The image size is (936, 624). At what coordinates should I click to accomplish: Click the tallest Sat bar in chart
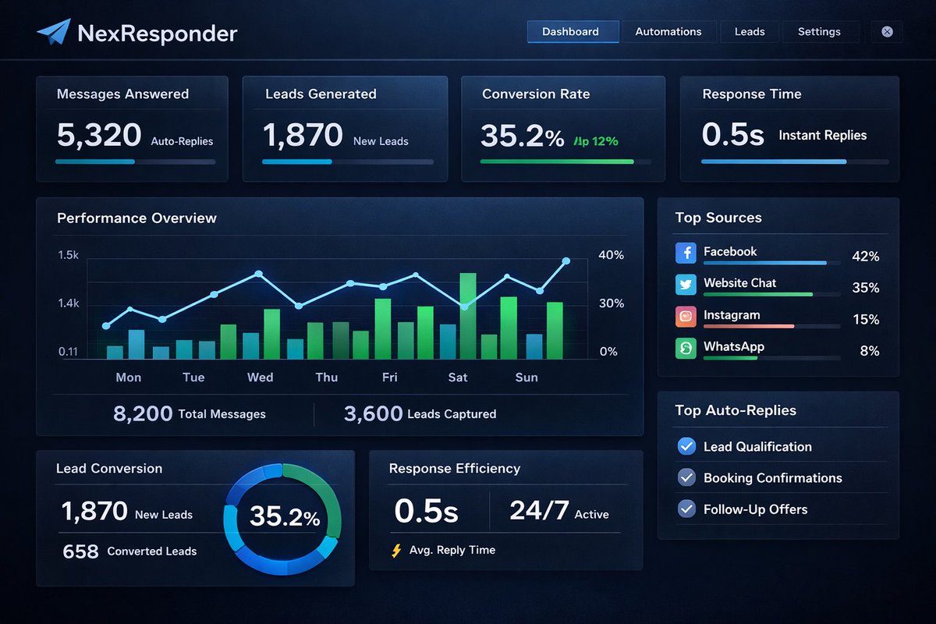click(x=468, y=316)
